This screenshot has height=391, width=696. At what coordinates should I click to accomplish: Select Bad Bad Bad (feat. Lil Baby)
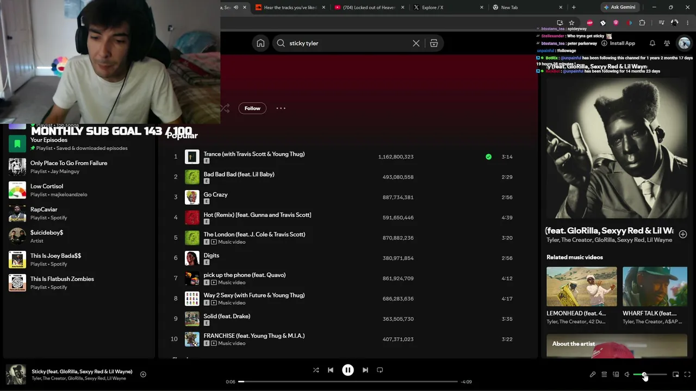[348, 177]
